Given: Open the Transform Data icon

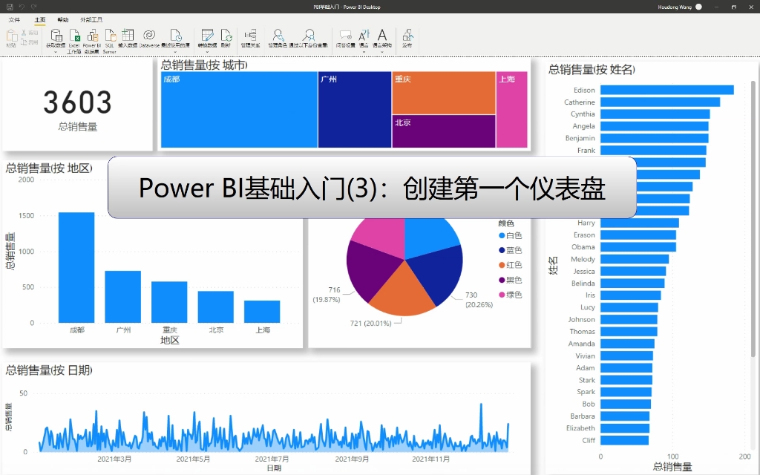Looking at the screenshot, I should click(x=207, y=36).
